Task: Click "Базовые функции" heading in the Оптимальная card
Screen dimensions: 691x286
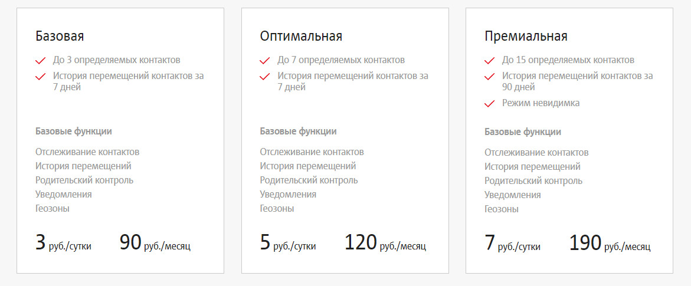Action: click(298, 132)
